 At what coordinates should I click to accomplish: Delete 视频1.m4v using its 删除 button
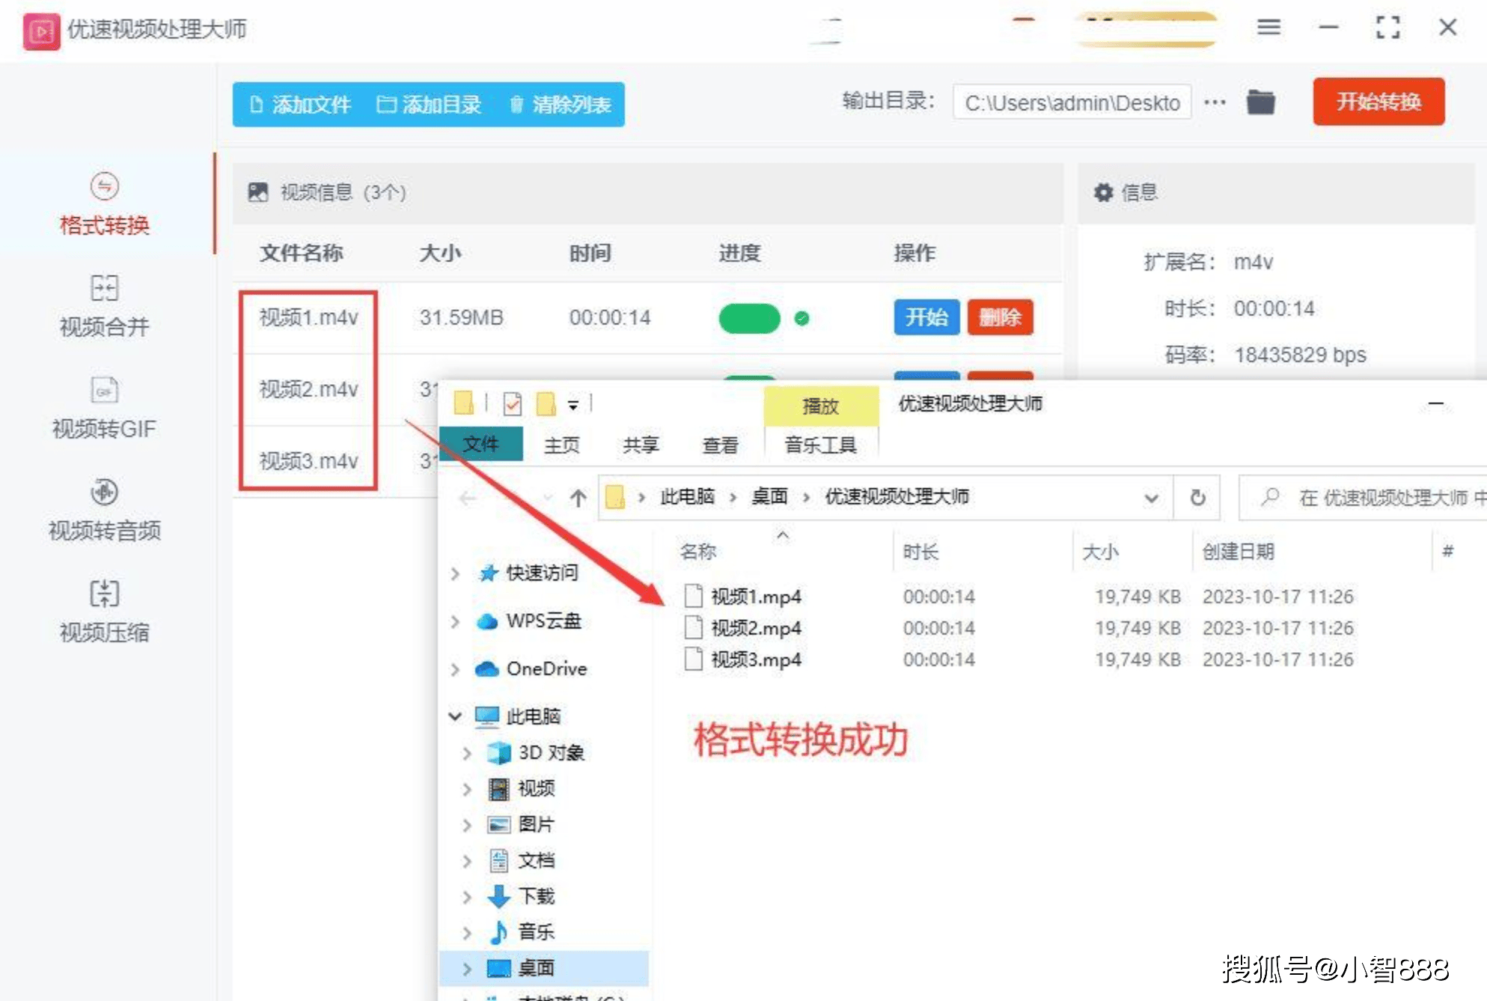click(1000, 317)
